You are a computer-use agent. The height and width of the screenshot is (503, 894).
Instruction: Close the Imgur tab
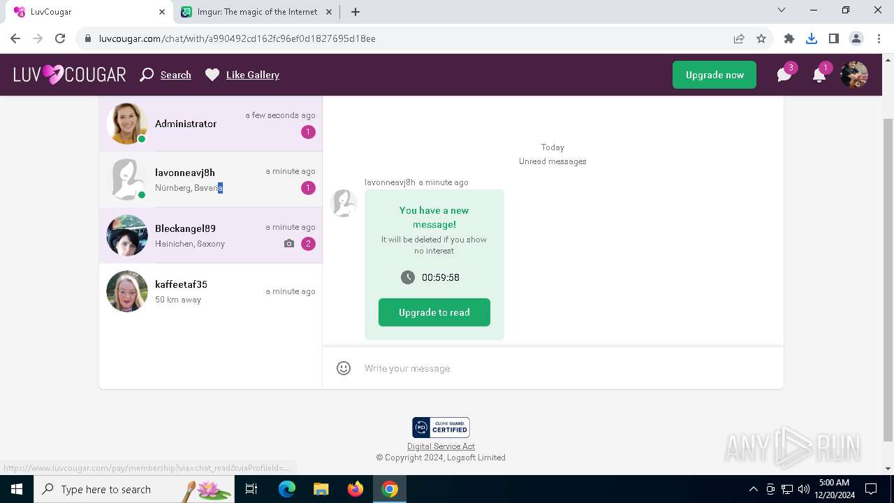tap(329, 12)
